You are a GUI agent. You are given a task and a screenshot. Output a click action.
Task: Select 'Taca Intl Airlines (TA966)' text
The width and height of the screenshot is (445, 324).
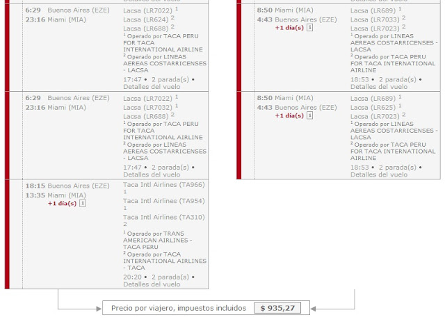click(164, 185)
